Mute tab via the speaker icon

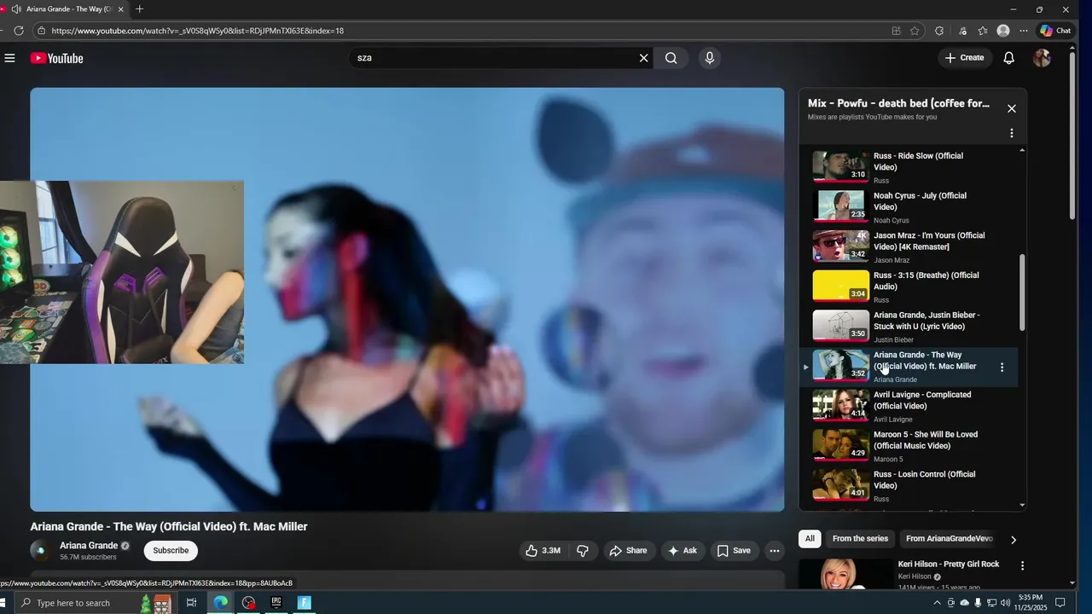(x=16, y=9)
